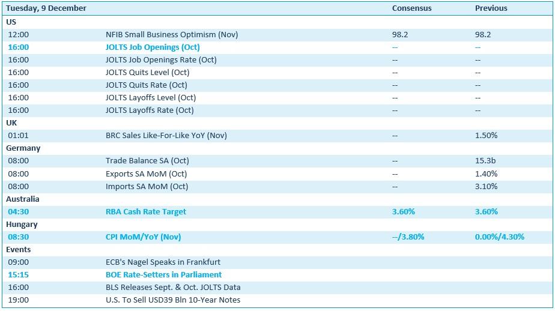Click the Consensus column header
This screenshot has width=555, height=311.
[x=411, y=8]
